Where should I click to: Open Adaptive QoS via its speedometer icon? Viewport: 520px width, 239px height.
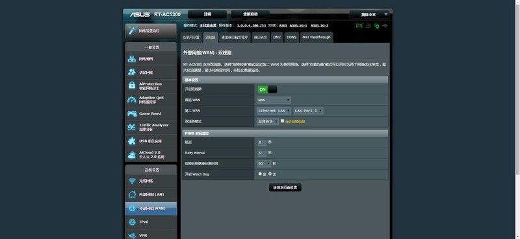(132, 100)
